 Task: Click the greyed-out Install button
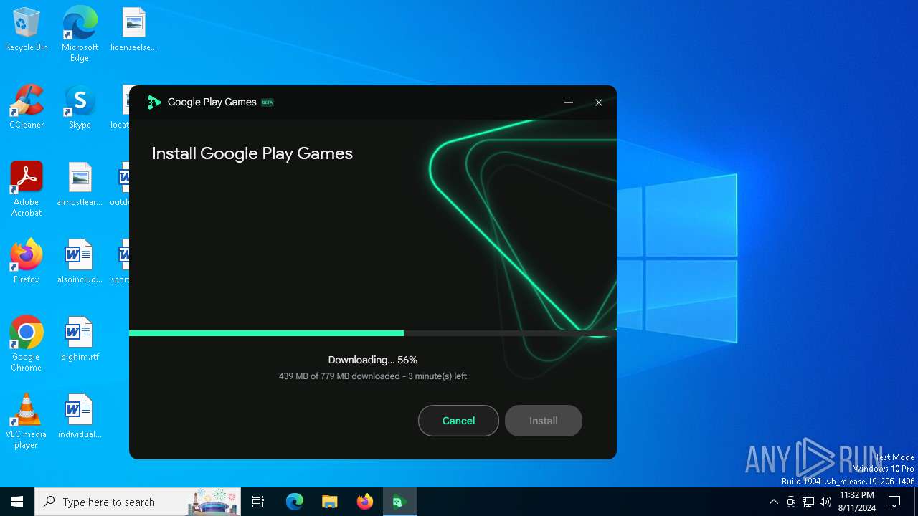click(543, 421)
